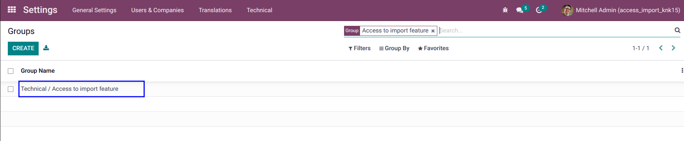The image size is (684, 141).
Task: Toggle select-all checkbox in header
Action: [11, 71]
